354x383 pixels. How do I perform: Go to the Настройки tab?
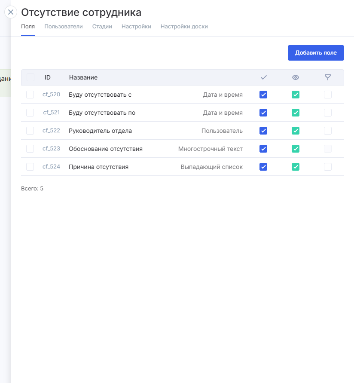click(x=136, y=27)
